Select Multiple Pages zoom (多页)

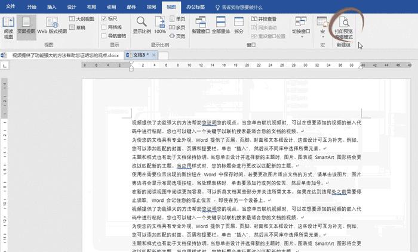point(177,27)
